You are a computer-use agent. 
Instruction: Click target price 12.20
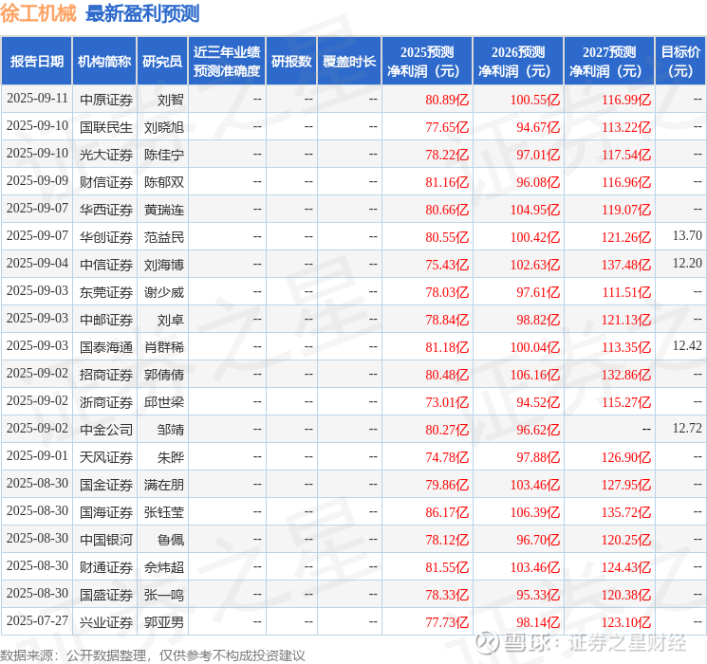coord(687,264)
